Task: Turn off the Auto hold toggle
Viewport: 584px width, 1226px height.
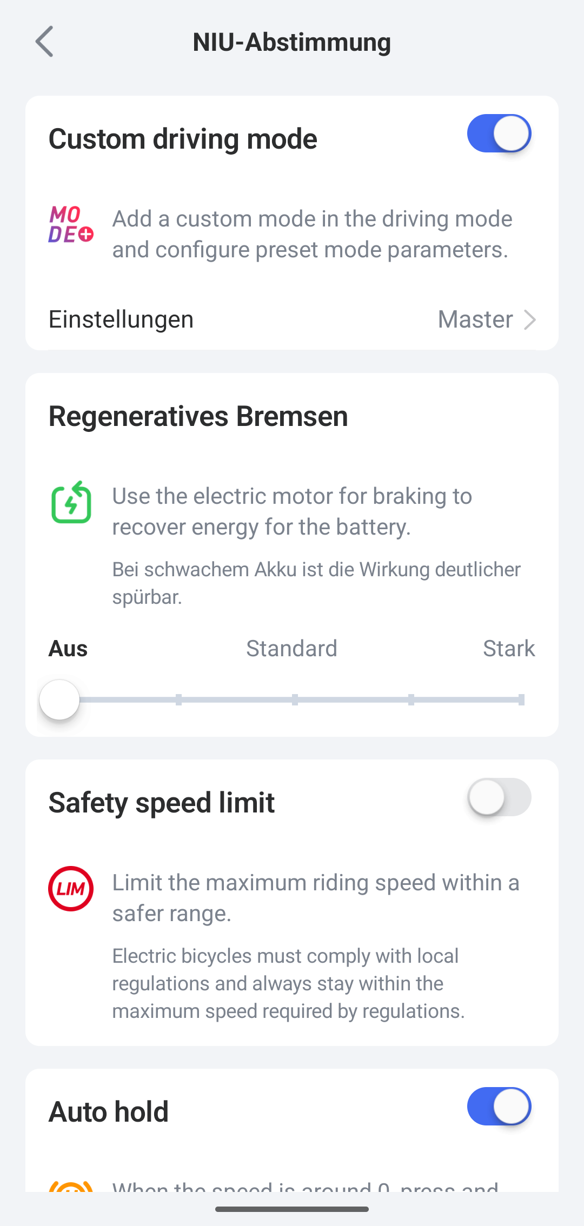Action: [499, 1106]
